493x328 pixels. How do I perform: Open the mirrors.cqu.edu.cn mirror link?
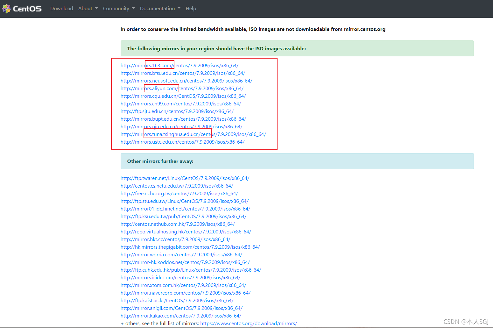[183, 96]
